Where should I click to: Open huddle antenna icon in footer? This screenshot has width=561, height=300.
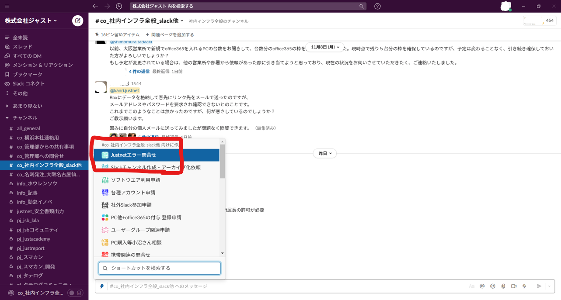click(x=11, y=293)
